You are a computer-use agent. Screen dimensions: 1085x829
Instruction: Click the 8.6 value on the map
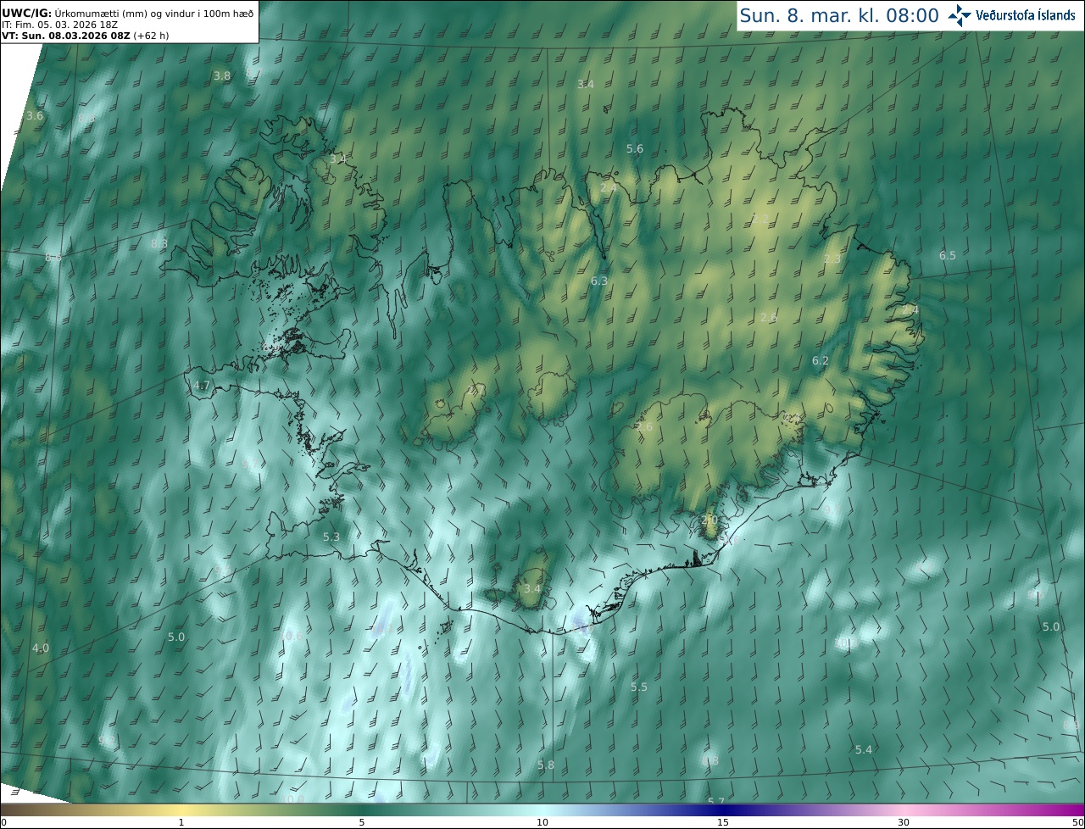(x=53, y=257)
